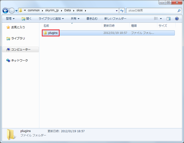Open the 共有 menu

[x=75, y=18]
